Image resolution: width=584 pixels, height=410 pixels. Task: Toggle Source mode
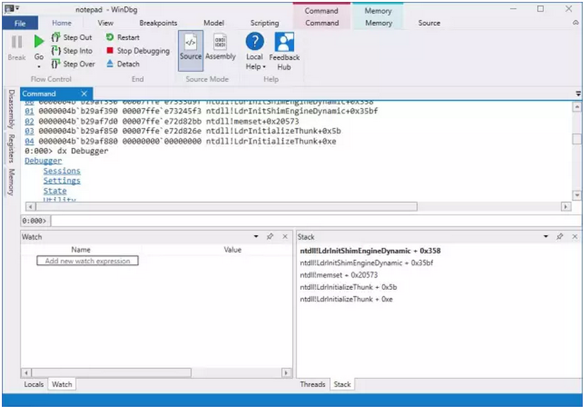coord(190,51)
